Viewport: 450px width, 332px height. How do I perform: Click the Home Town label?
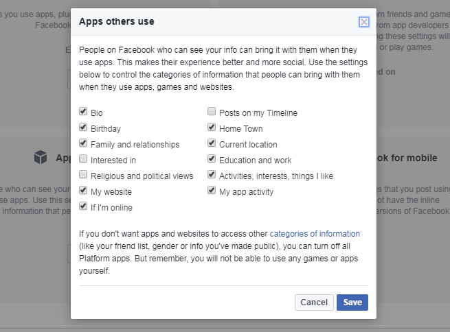[x=241, y=129]
